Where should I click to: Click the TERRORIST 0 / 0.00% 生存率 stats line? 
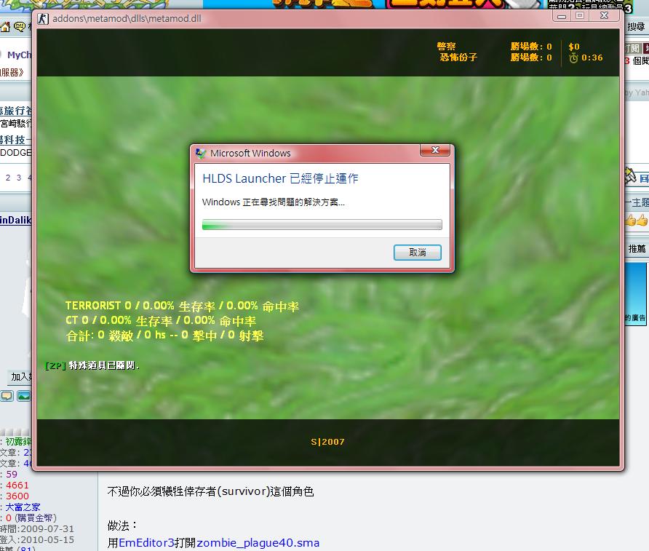coord(182,306)
